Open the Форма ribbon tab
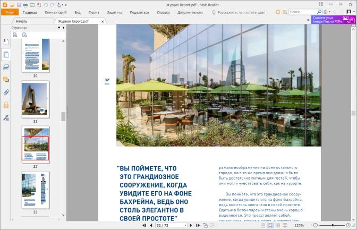This screenshot has height=230, width=357. [94, 13]
